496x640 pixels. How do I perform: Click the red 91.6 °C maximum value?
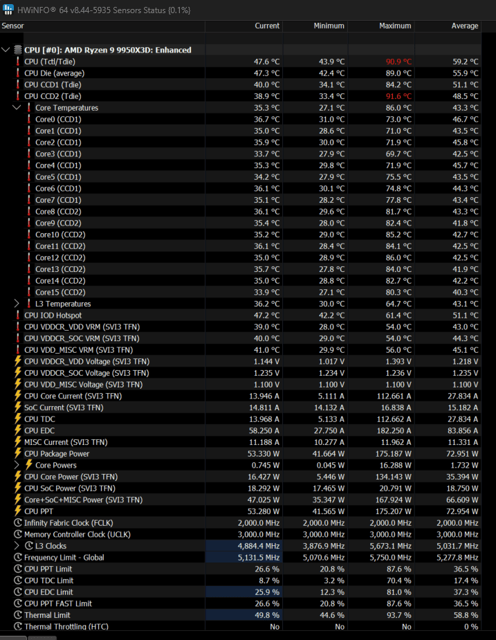click(x=399, y=96)
